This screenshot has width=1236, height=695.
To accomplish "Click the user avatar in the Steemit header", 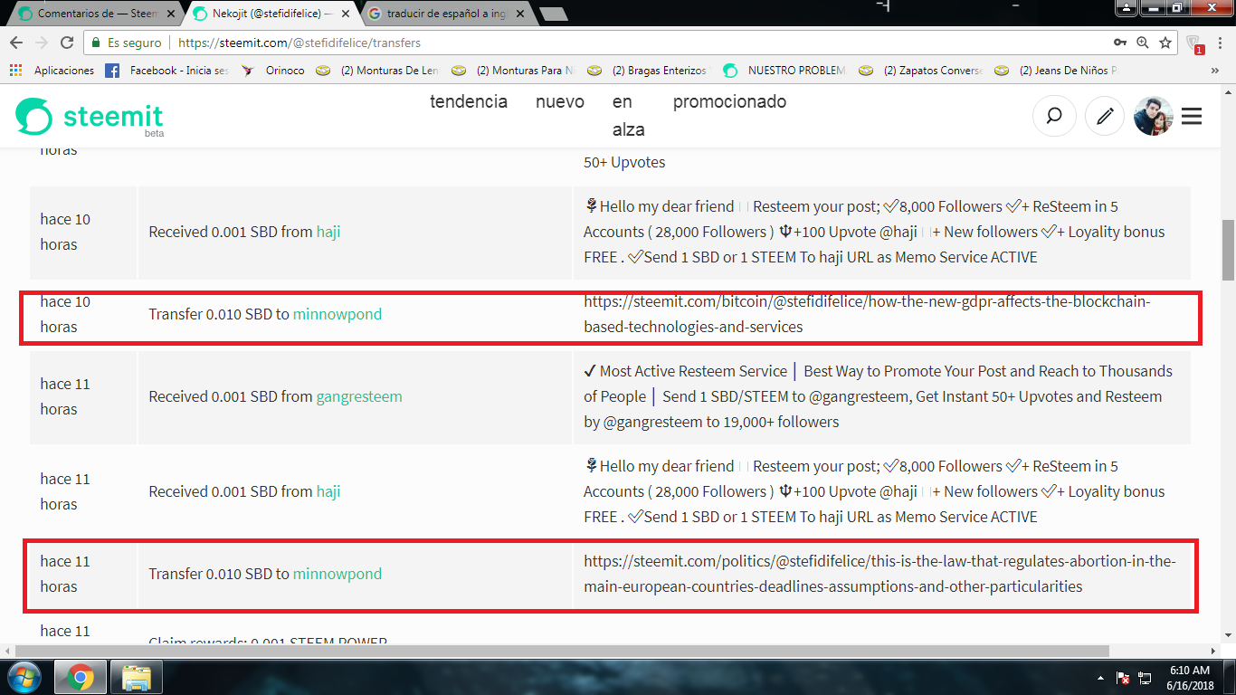I will [1154, 117].
